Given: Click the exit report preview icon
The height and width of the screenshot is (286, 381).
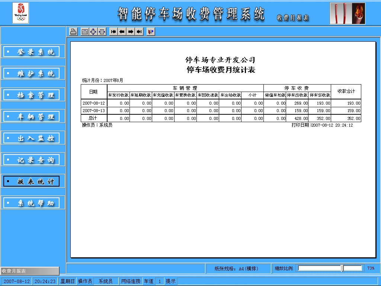Looking at the screenshot, I should 151,32.
